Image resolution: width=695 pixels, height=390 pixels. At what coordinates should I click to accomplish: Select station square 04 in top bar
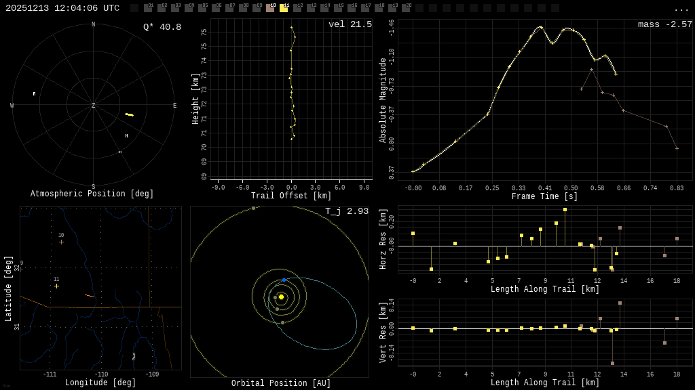tap(189, 8)
